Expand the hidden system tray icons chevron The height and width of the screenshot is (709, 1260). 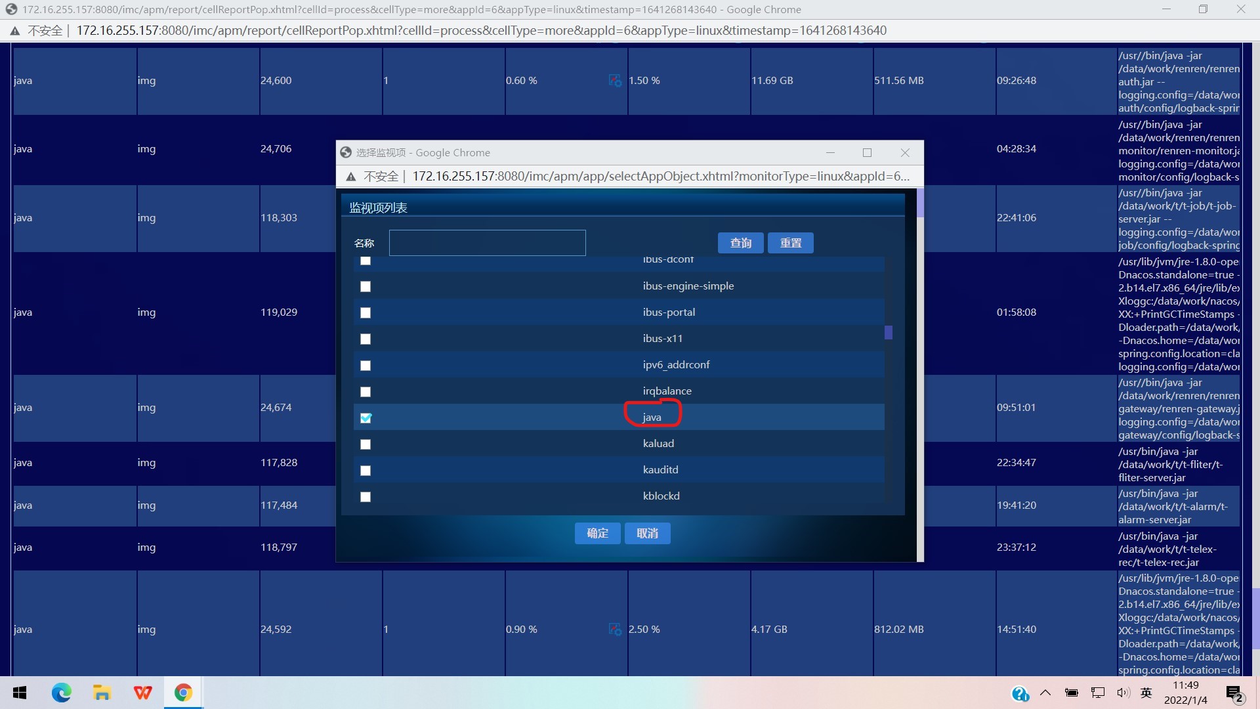(1045, 693)
